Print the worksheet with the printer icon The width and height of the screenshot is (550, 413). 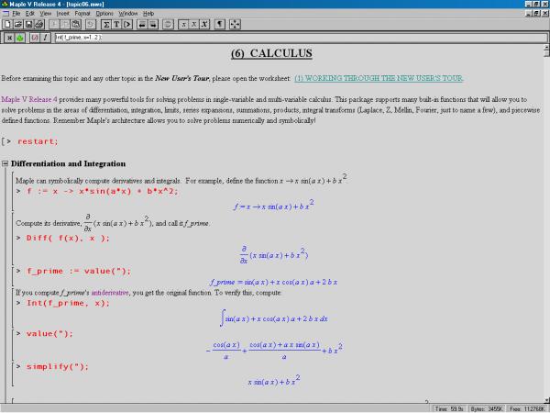[x=38, y=24]
